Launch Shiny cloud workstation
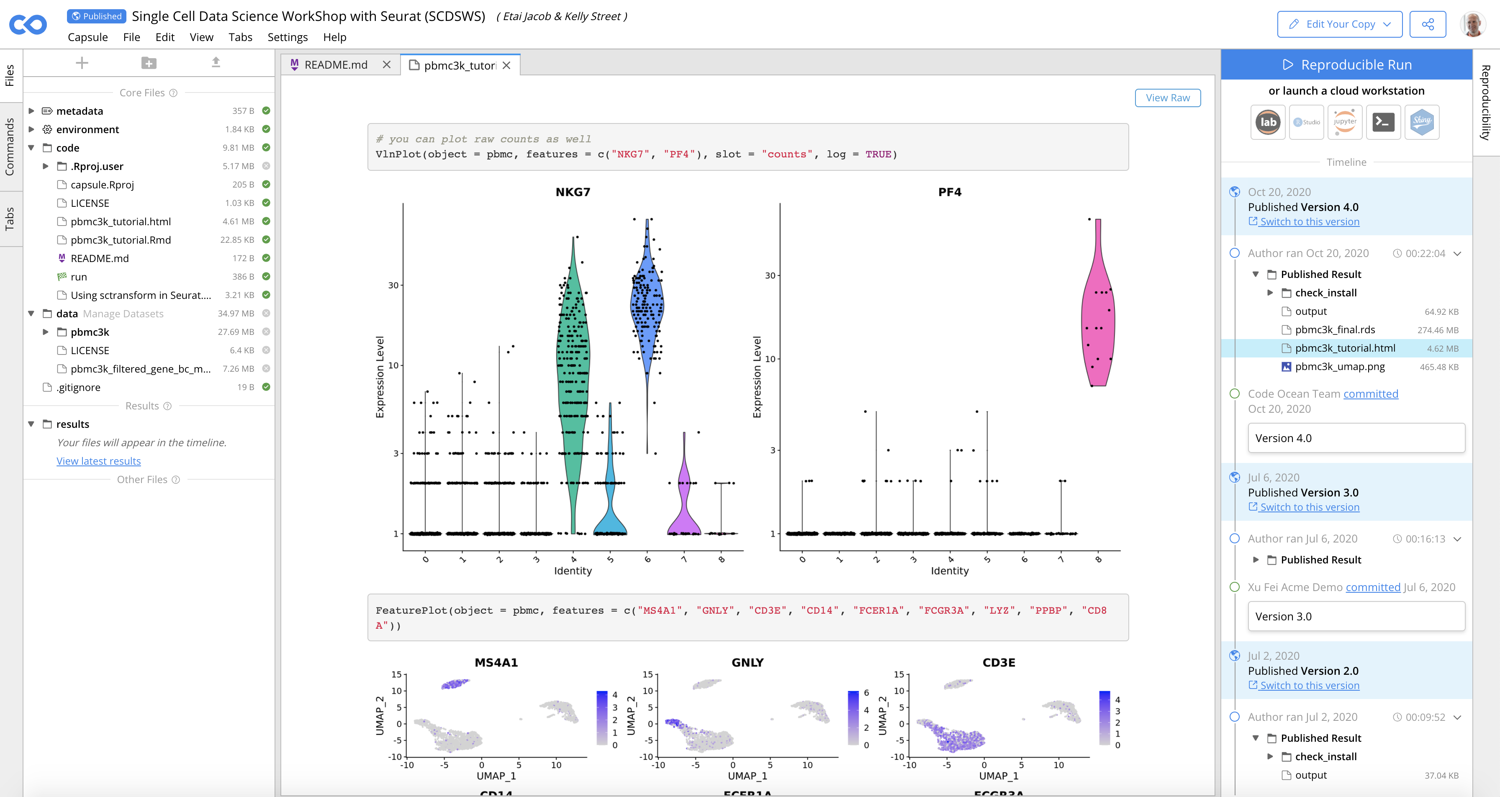This screenshot has height=797, width=1500. (1421, 122)
